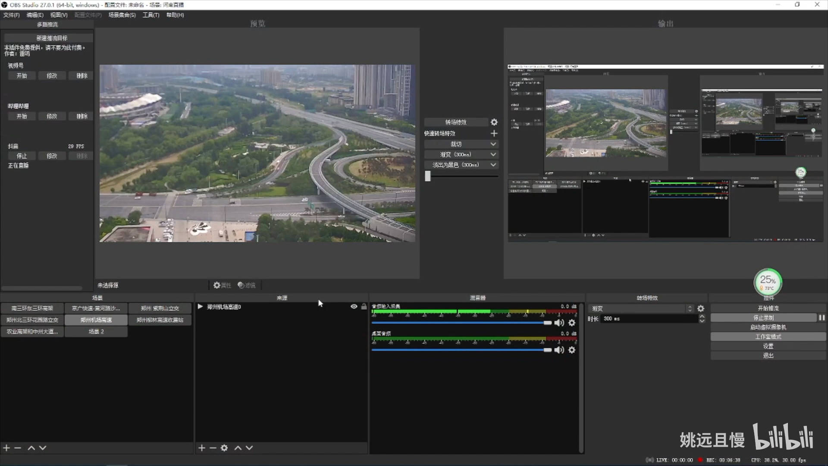Remove selected source with minus icon
The image size is (828, 466).
pyautogui.click(x=213, y=448)
